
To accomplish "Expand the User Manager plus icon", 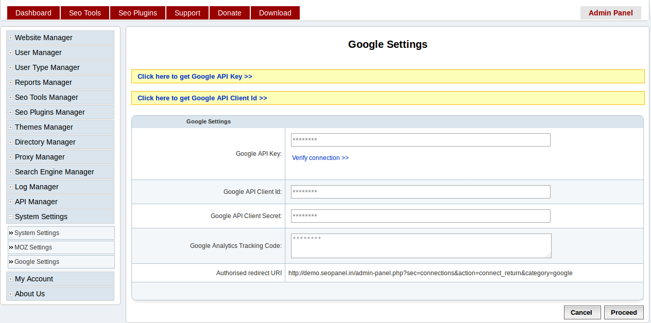I will pyautogui.click(x=10, y=53).
